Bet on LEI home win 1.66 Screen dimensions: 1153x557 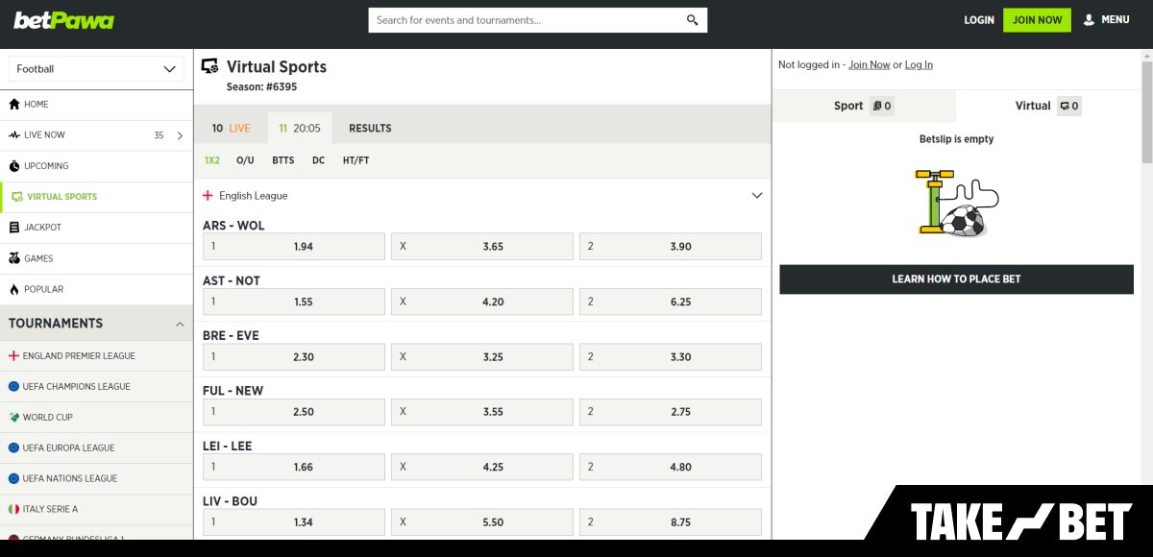(294, 467)
